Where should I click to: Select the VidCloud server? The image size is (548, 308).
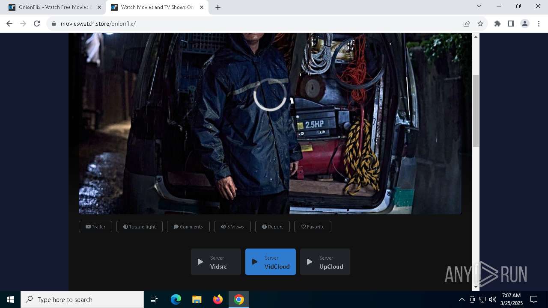[x=271, y=262]
